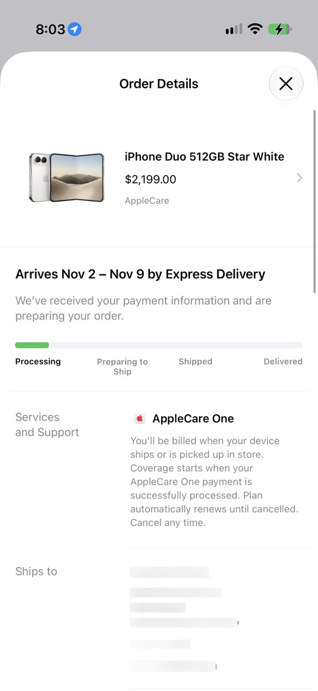Open the iPhone Duo product image
Screen dimensions: 318x691
tap(67, 177)
